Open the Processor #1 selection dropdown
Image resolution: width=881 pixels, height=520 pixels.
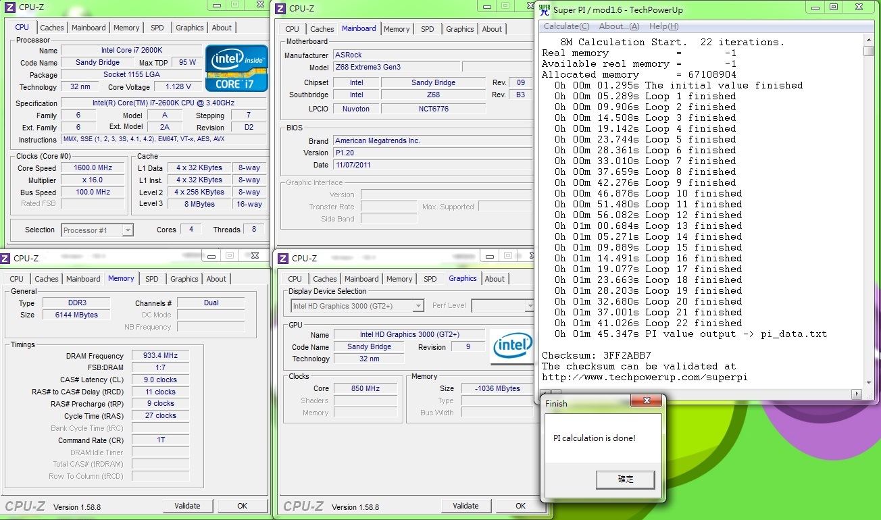[x=128, y=230]
